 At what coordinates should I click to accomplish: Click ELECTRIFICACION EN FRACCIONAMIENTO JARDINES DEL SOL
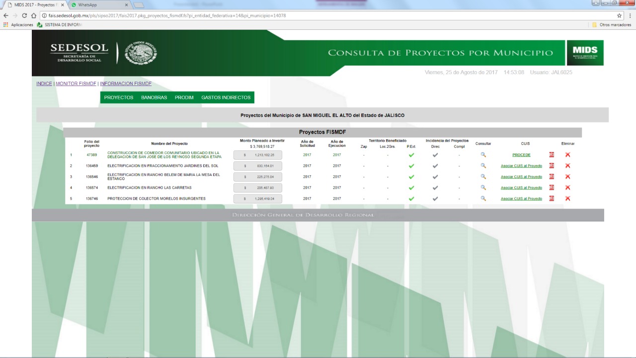point(163,166)
